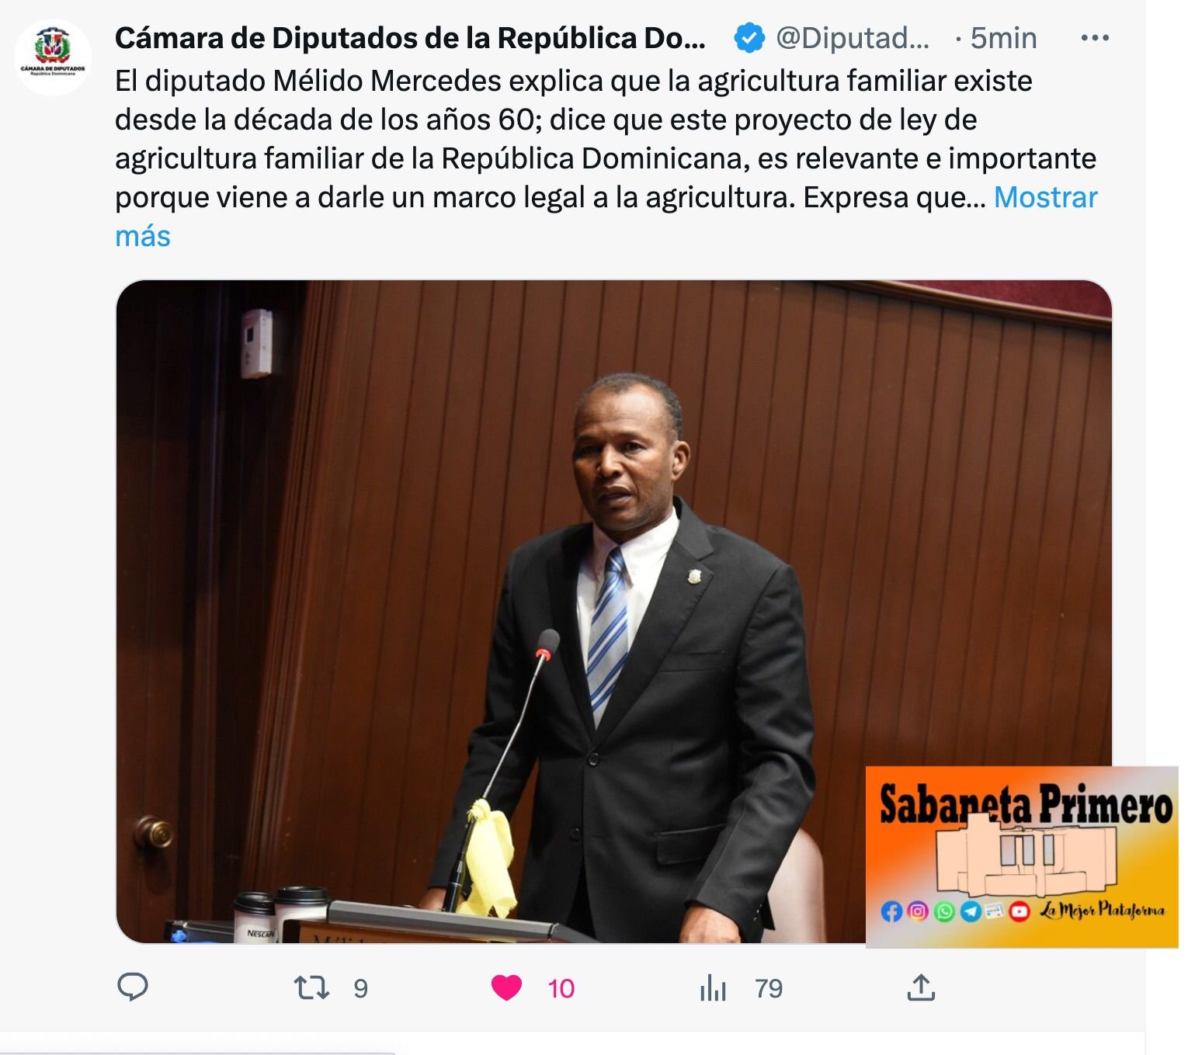1188x1055 pixels.
Task: Open the 5min timestamp link
Action: tap(1003, 38)
